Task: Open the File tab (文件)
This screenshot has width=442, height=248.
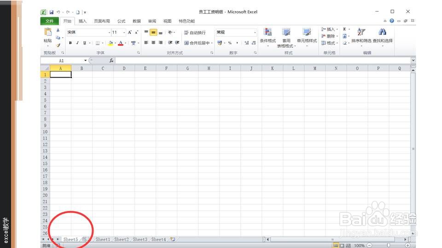Action: (49, 21)
